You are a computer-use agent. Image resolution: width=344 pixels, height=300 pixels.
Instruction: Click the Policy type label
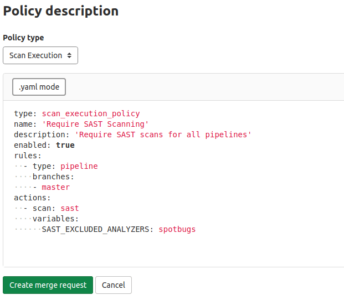pyautogui.click(x=23, y=38)
